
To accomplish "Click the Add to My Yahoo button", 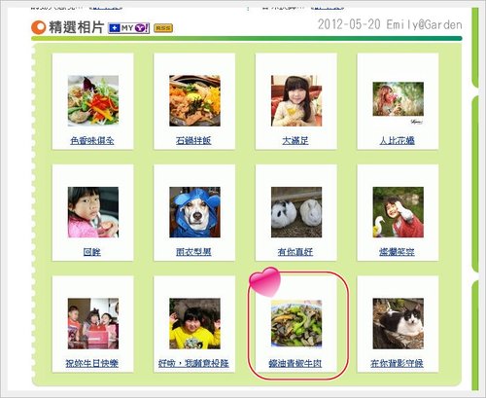I will click(x=128, y=28).
